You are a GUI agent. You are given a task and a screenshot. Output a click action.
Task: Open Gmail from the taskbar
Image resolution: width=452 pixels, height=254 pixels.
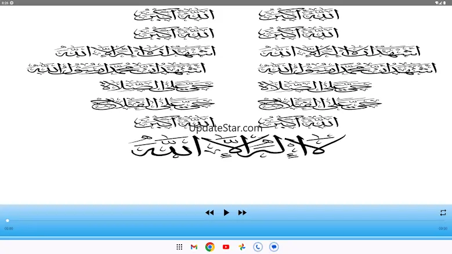point(194,247)
